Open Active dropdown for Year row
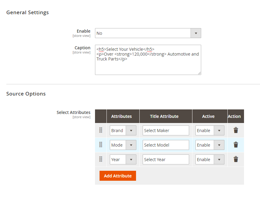Image resolution: width=260 pixels, height=201 pixels. pyautogui.click(x=210, y=160)
